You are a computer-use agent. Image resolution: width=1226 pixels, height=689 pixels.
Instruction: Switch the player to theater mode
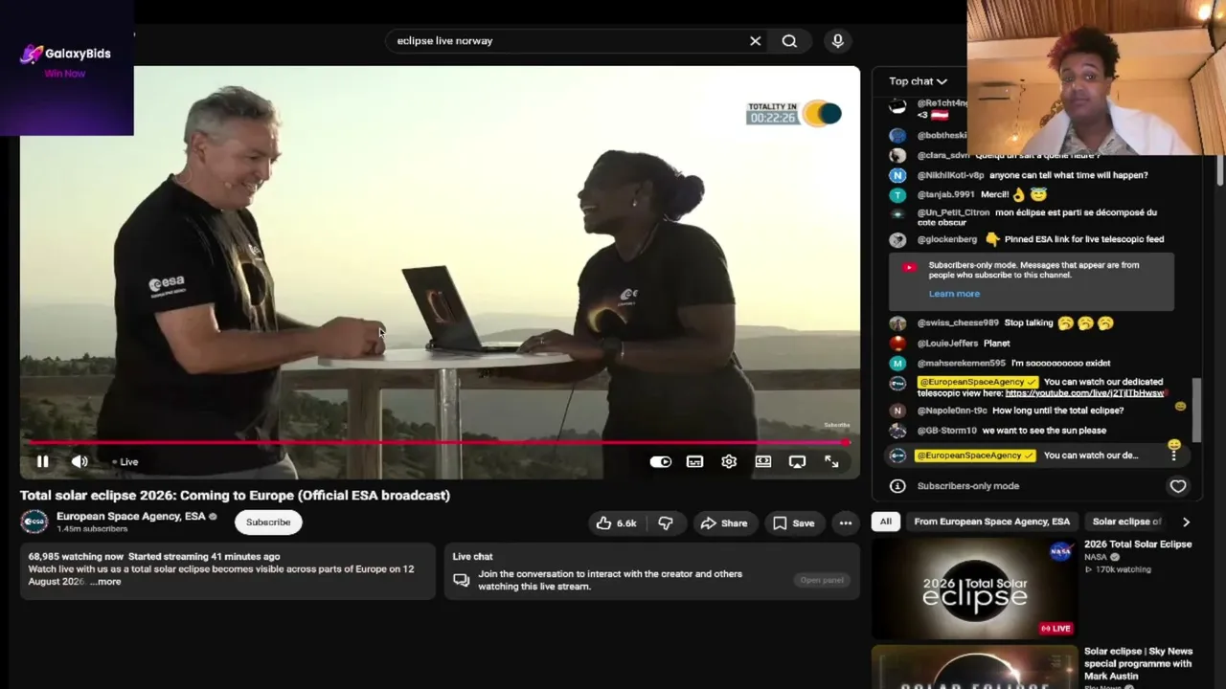point(763,461)
